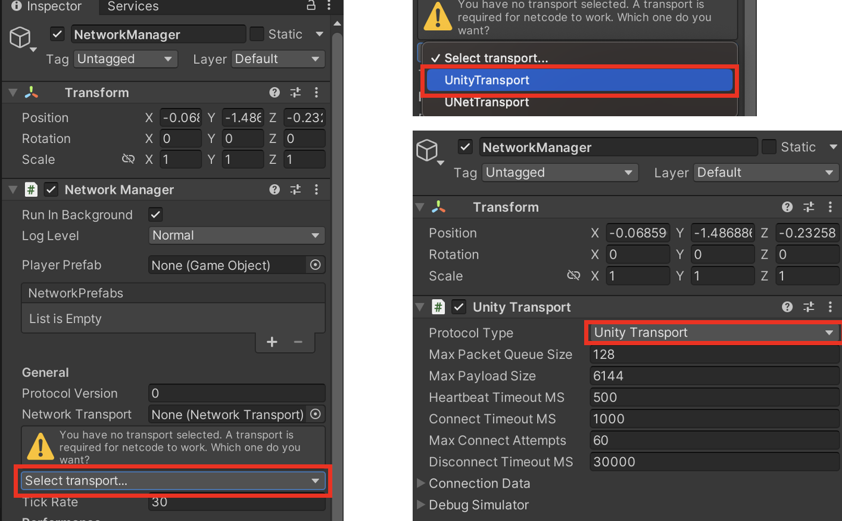Toggle Run In Background checkbox

pos(155,214)
